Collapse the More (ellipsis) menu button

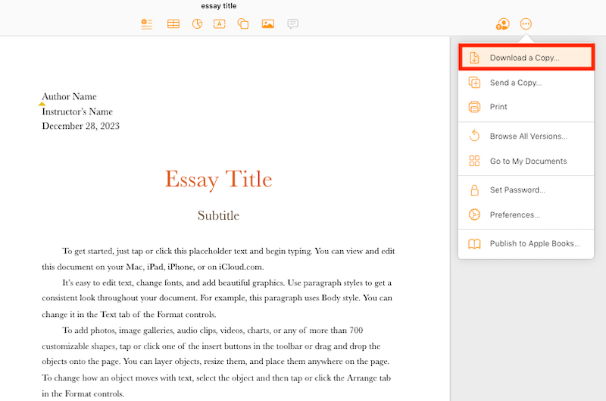coord(526,24)
